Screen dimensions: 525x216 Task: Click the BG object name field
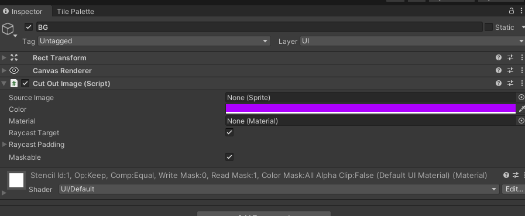pyautogui.click(x=259, y=27)
